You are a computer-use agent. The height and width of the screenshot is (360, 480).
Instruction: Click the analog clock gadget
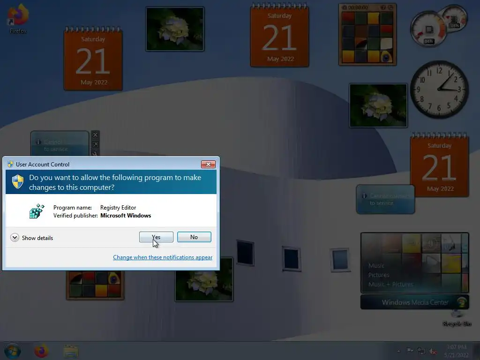(439, 89)
